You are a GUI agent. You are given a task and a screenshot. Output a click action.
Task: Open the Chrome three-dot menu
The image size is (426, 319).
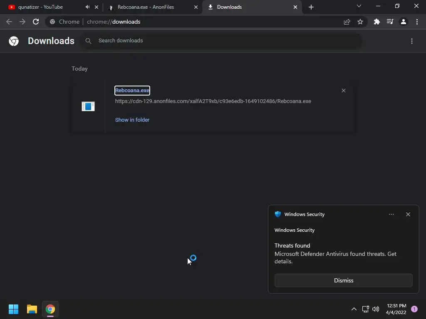[x=417, y=22]
